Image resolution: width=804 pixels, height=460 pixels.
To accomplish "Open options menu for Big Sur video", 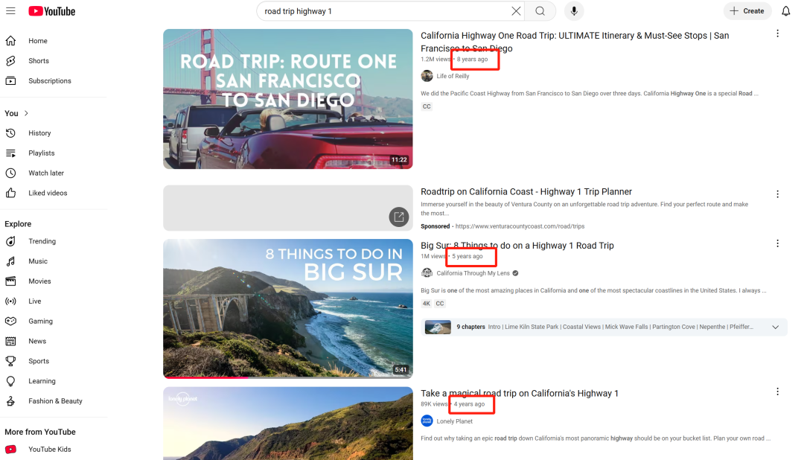I will tap(777, 243).
